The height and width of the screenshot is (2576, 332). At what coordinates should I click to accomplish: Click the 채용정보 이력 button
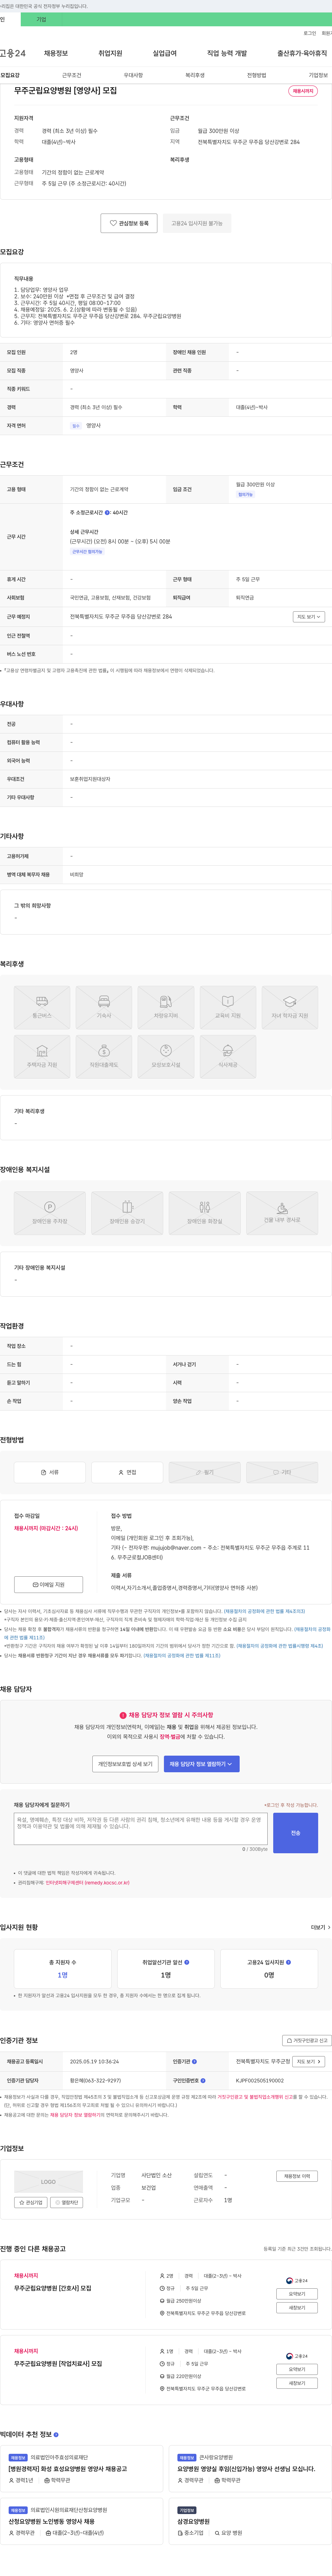point(297,2176)
